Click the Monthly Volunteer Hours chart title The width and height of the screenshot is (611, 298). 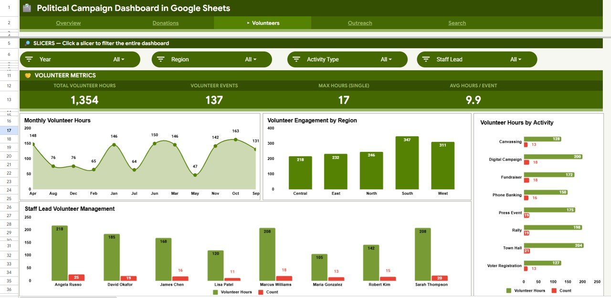pos(57,120)
